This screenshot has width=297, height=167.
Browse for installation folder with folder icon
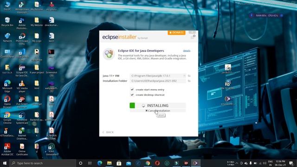pyautogui.click(x=189, y=81)
